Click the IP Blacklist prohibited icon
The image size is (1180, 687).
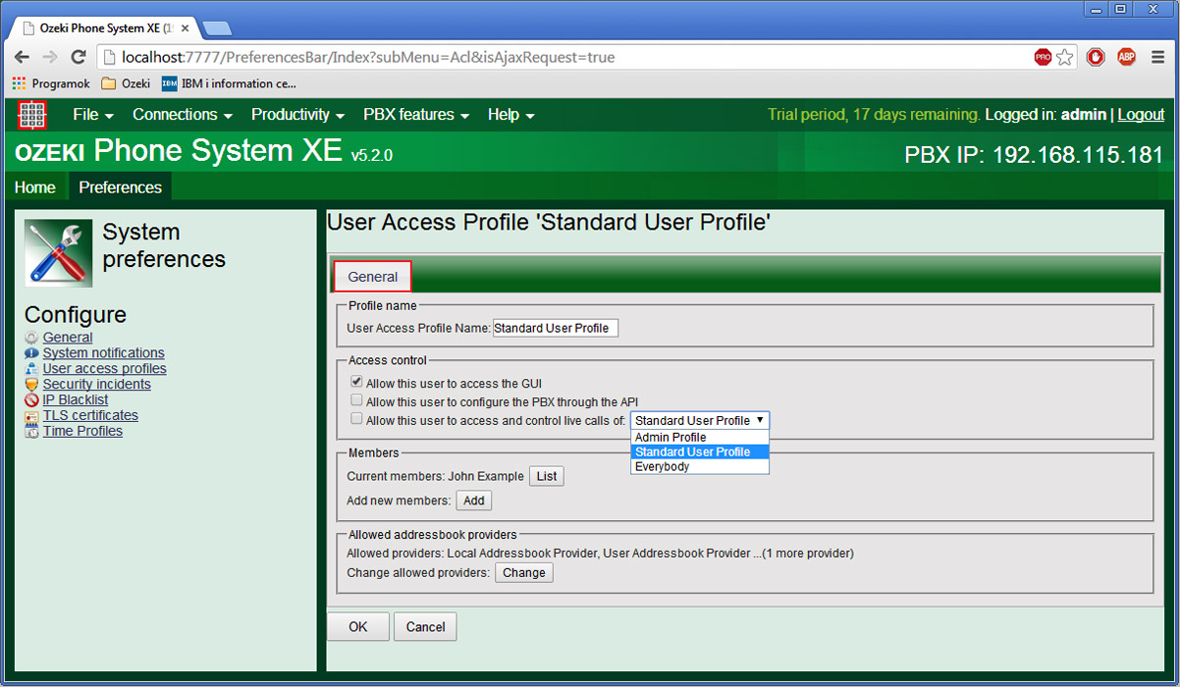pos(31,400)
